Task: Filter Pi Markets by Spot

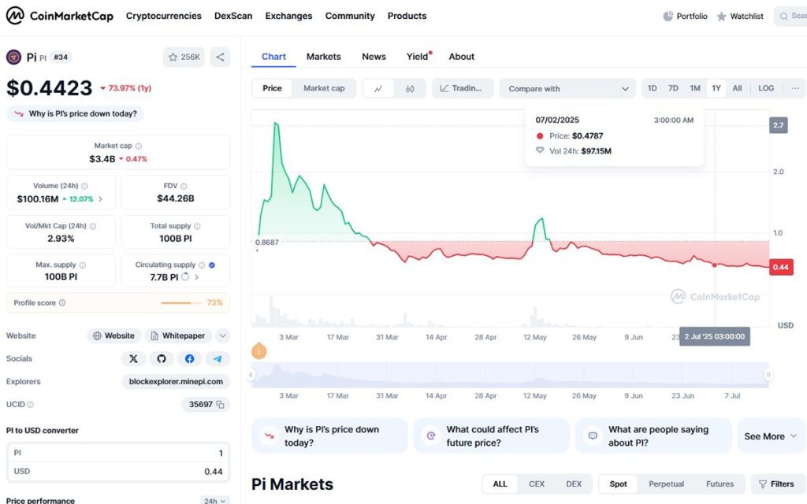Action: (618, 484)
